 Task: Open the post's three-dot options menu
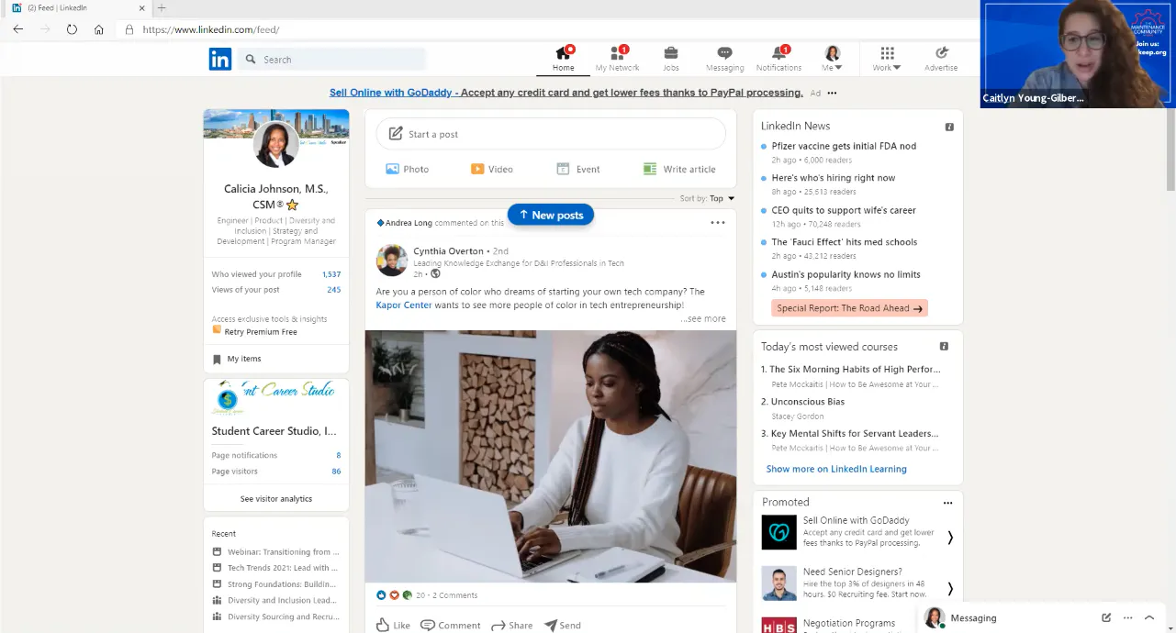point(717,223)
